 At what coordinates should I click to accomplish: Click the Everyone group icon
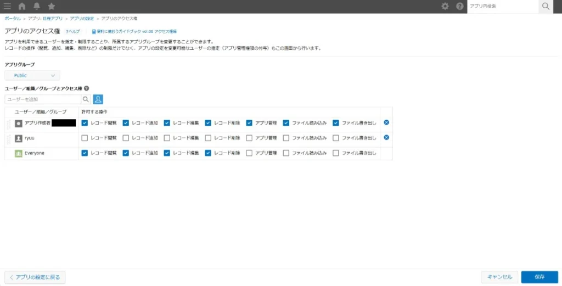pyautogui.click(x=19, y=153)
